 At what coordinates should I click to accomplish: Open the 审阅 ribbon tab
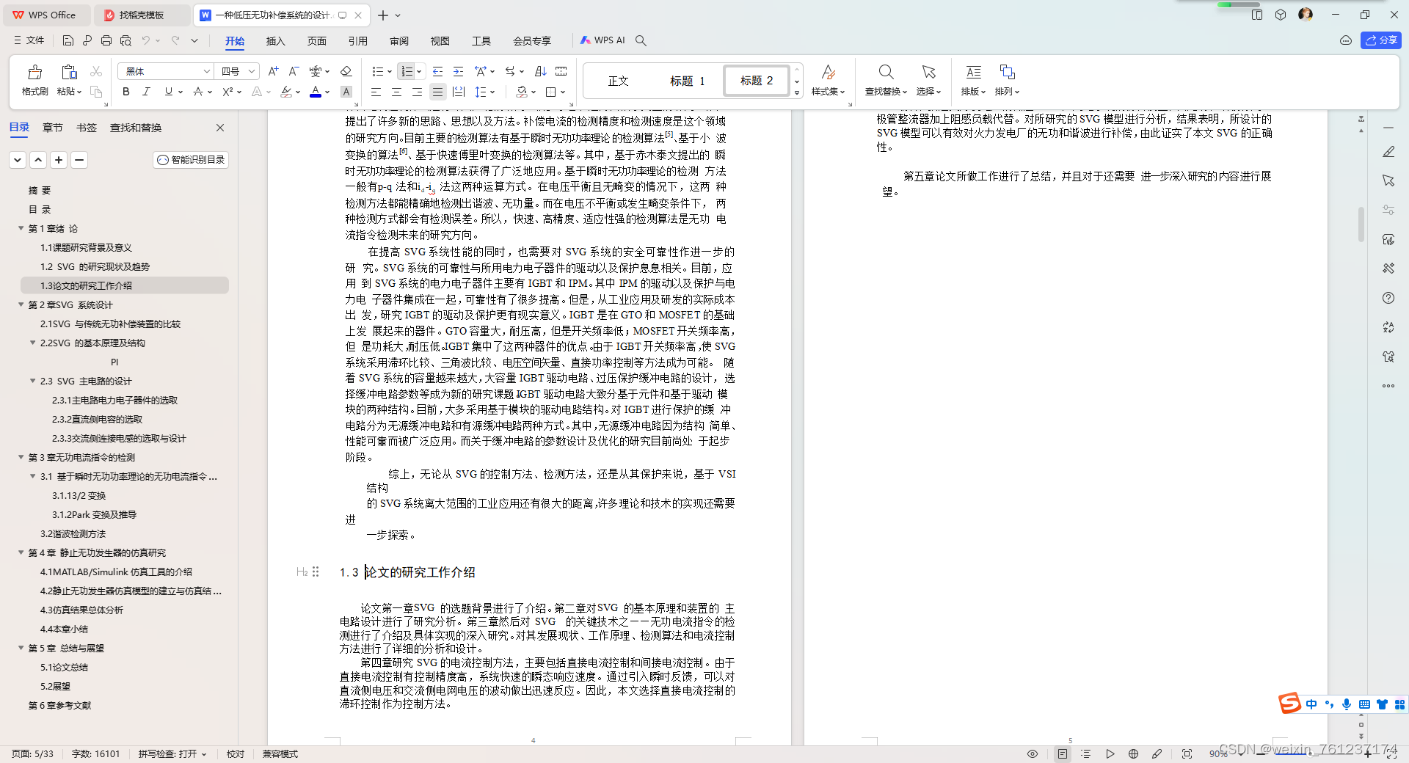point(398,40)
